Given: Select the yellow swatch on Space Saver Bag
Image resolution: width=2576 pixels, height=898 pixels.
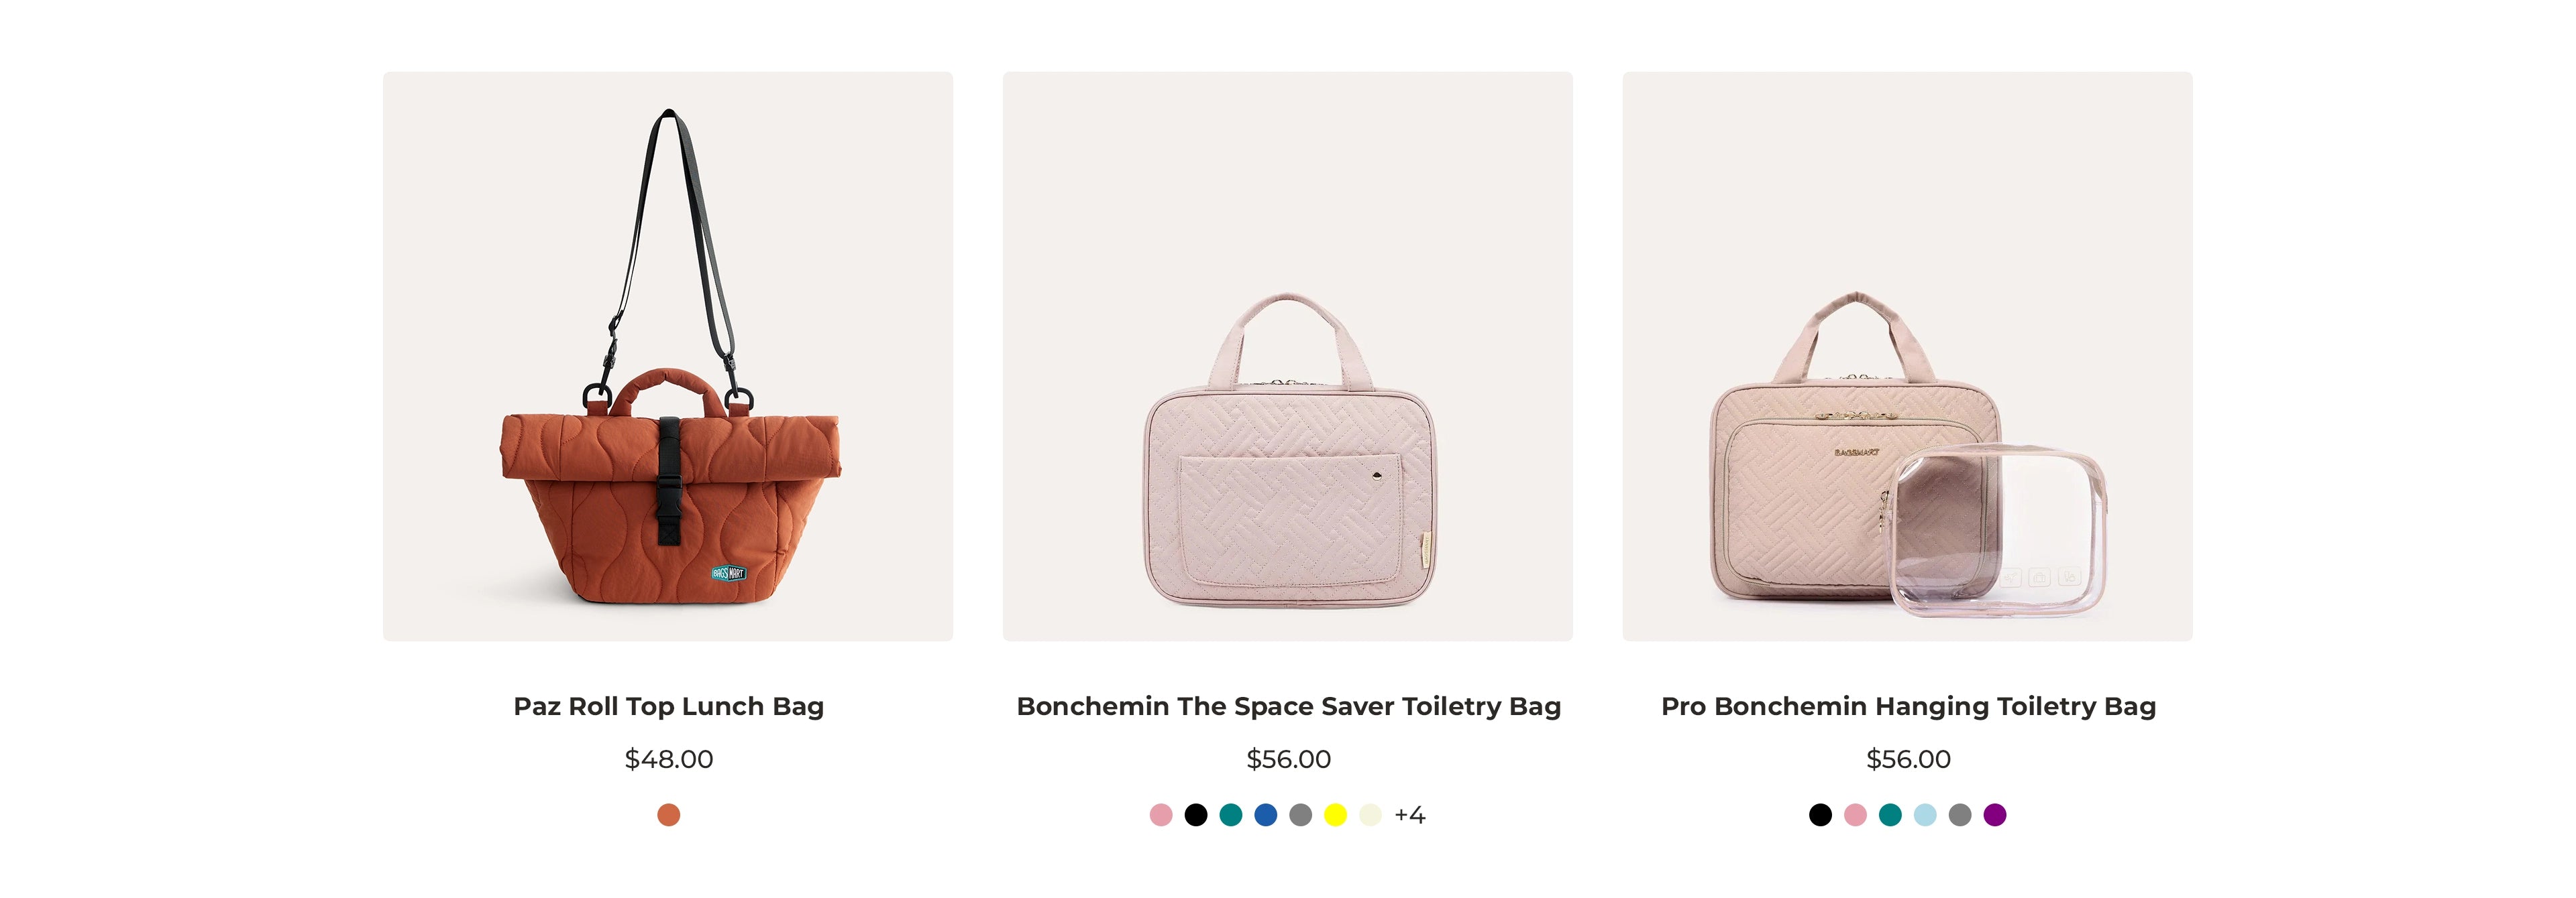Looking at the screenshot, I should pos(1336,815).
